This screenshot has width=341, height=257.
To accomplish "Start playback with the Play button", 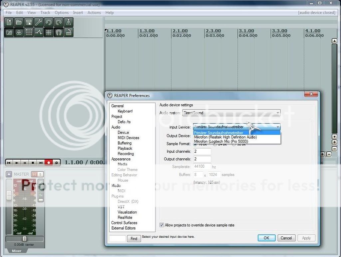I will point(17,163).
